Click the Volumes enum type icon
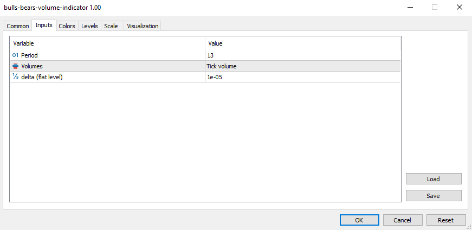Image resolution: width=472 pixels, height=230 pixels. tap(15, 66)
